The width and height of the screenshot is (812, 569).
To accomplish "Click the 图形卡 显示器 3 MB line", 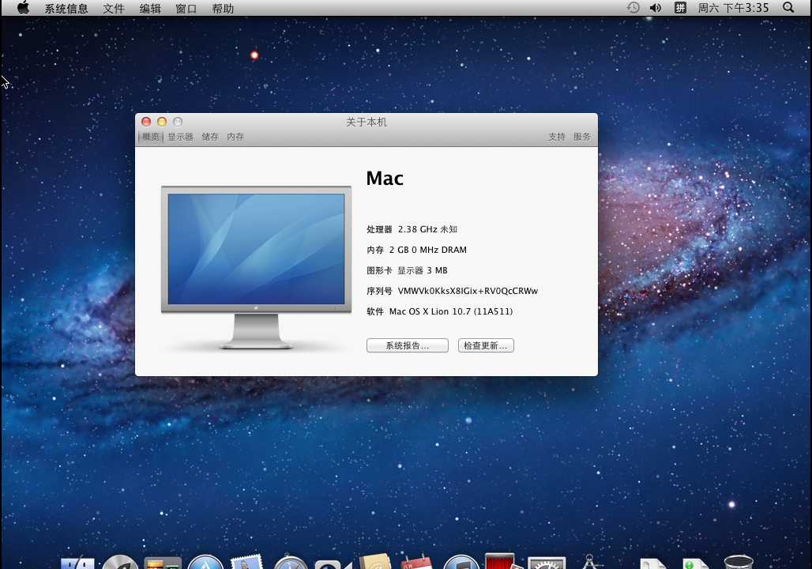I will point(407,270).
